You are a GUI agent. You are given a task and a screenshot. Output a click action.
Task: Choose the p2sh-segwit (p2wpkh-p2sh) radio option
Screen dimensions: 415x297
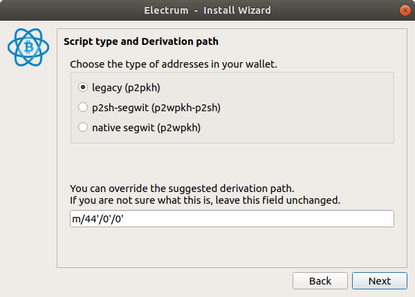[83, 107]
